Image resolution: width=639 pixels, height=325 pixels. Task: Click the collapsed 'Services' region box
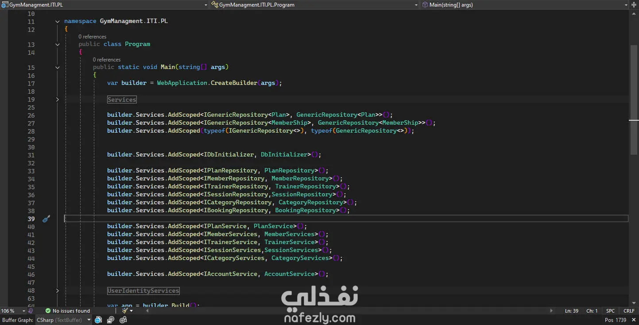tap(122, 99)
